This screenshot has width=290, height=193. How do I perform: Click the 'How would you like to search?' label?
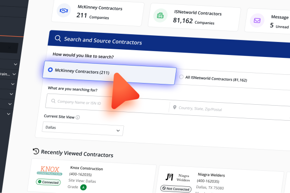(x=83, y=55)
